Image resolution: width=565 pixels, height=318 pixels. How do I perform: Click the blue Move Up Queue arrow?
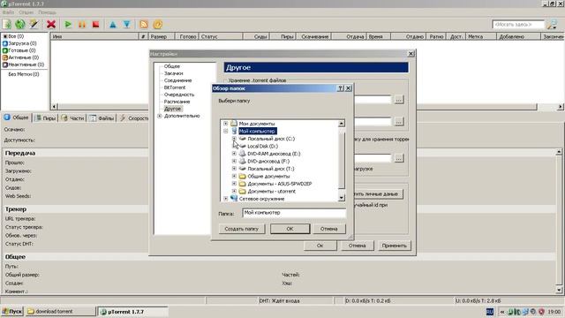(x=113, y=24)
